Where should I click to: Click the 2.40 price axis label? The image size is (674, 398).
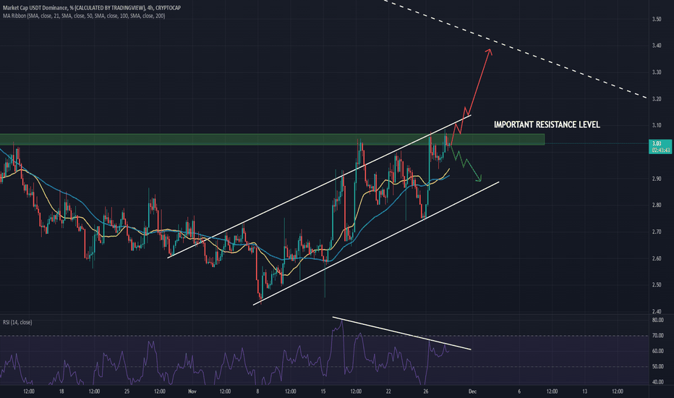[657, 311]
